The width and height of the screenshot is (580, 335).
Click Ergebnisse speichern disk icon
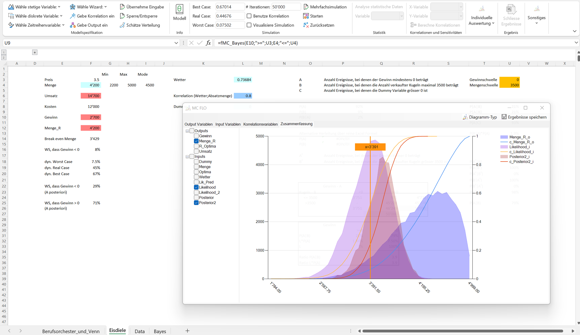(504, 117)
